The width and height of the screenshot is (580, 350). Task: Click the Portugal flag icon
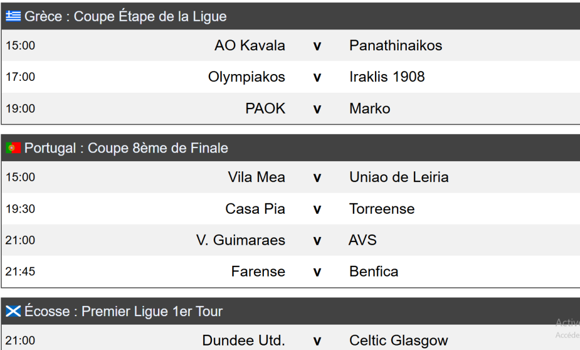14,148
